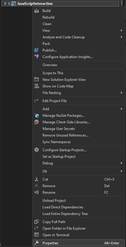Open the Overview entry
This screenshot has height=247, width=126.
pos(79,65)
